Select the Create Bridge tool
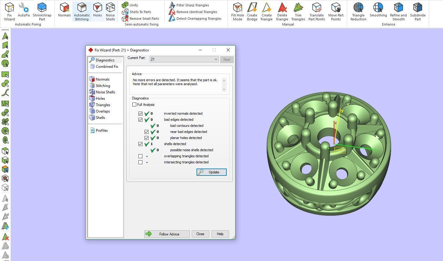 point(252,12)
